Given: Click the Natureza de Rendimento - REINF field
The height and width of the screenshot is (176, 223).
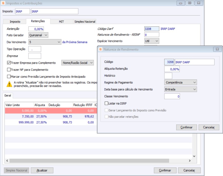Looking at the screenshot, I should click(152, 35).
